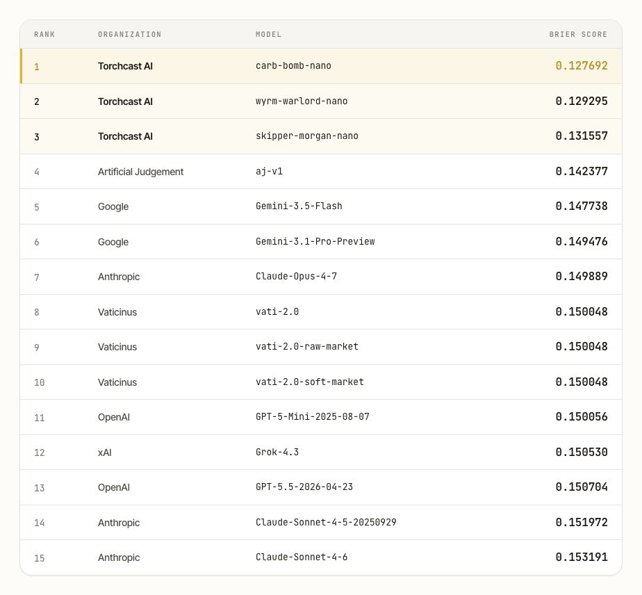Click Anthropic in the Claude-Sonnet-4-6 row
642x595 pixels.
(x=119, y=557)
